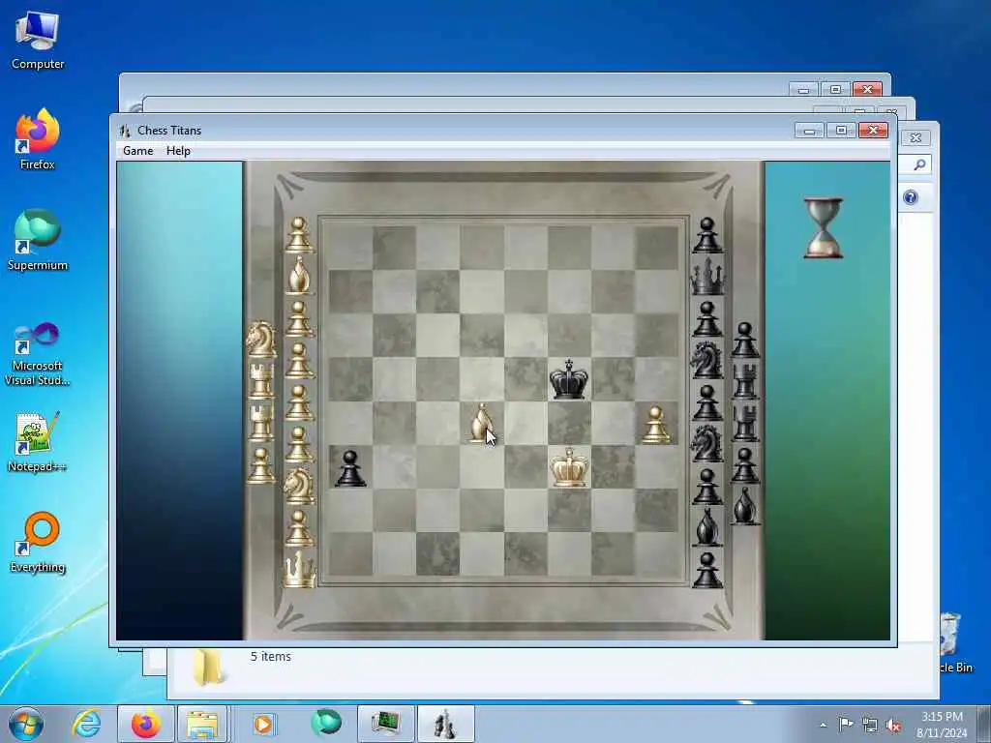Select the white bishop under the cursor
991x743 pixels.
482,422
